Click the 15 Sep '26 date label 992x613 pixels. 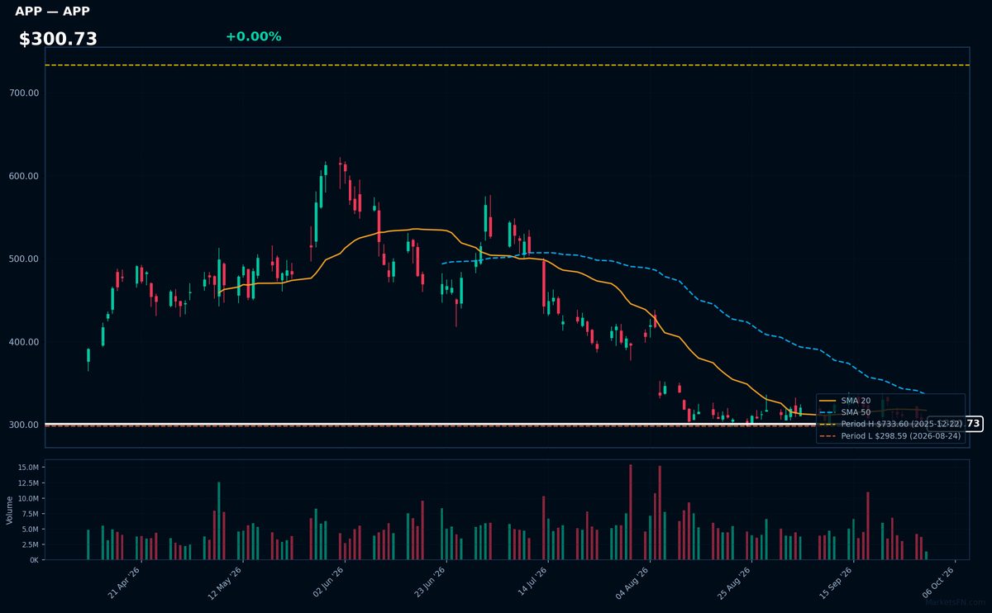coord(837,582)
